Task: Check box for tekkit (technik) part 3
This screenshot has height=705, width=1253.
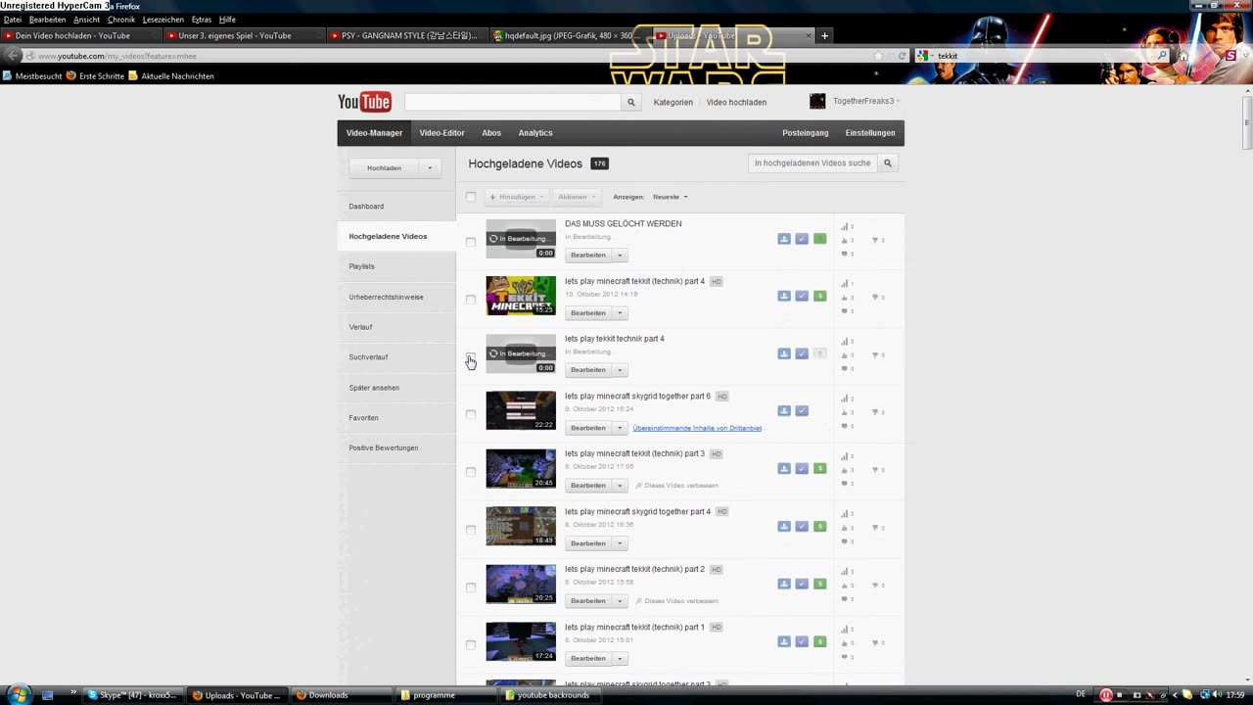Action: point(471,472)
